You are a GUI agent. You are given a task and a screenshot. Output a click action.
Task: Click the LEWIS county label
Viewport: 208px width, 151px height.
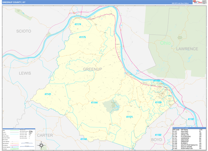pyautogui.click(x=25, y=73)
